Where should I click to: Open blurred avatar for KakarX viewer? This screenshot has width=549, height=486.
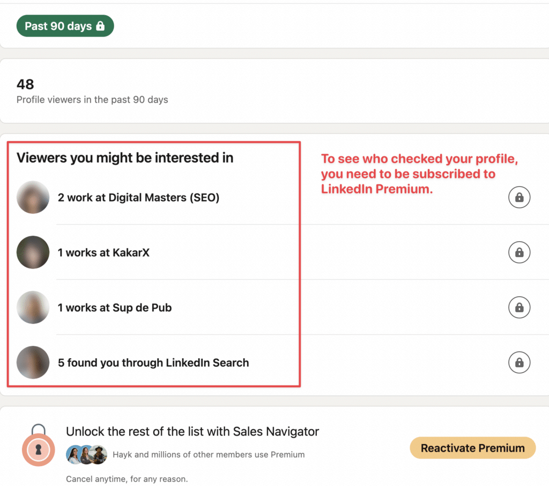pos(33,252)
